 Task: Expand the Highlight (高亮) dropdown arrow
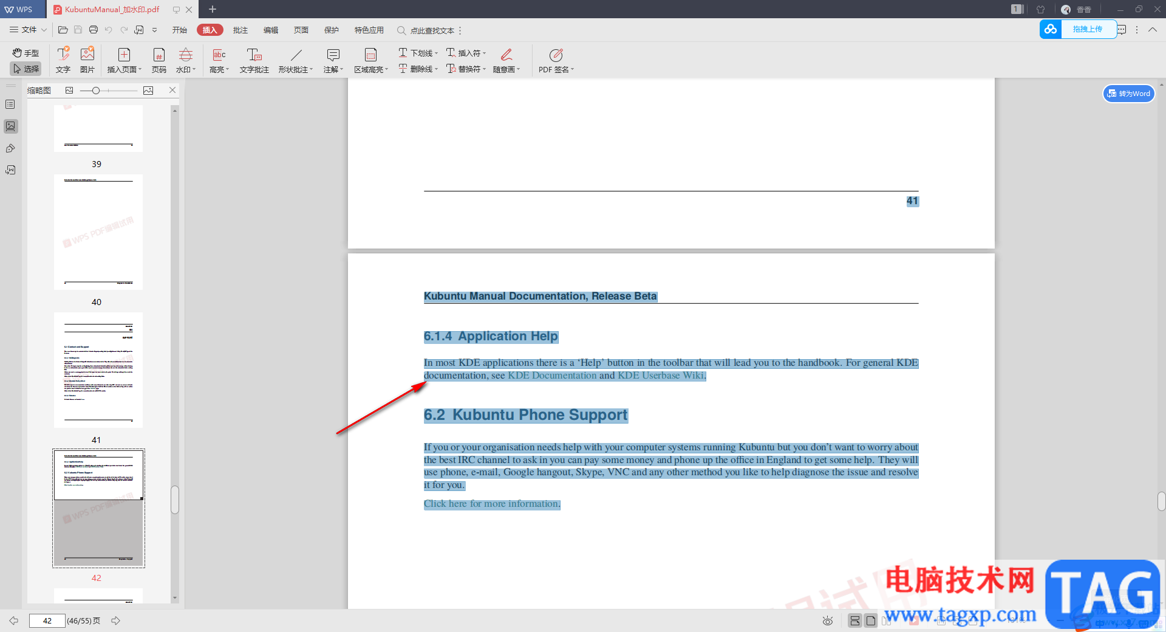coord(228,69)
